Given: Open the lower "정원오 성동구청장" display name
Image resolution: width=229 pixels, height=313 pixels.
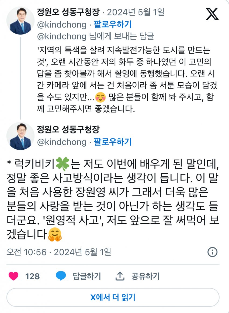Looking at the screenshot, I should pyautogui.click(x=68, y=130).
